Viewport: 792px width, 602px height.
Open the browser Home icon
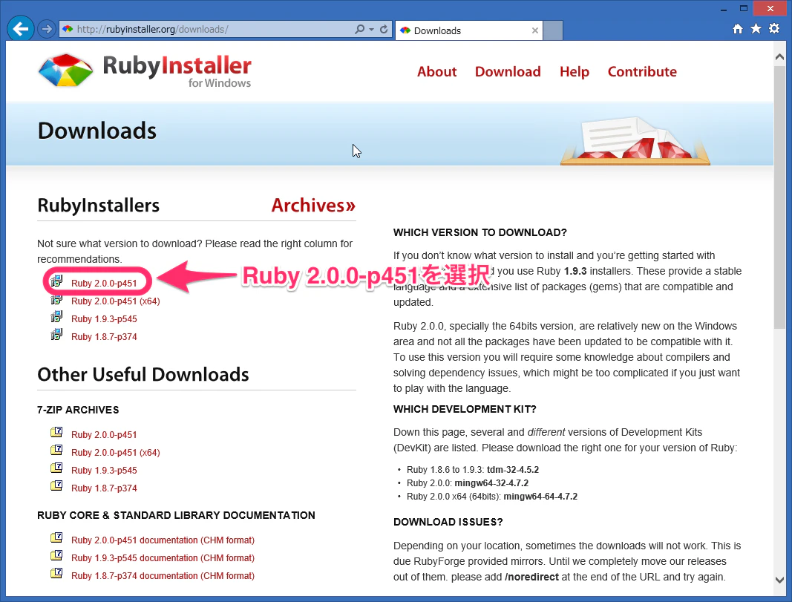tap(738, 29)
